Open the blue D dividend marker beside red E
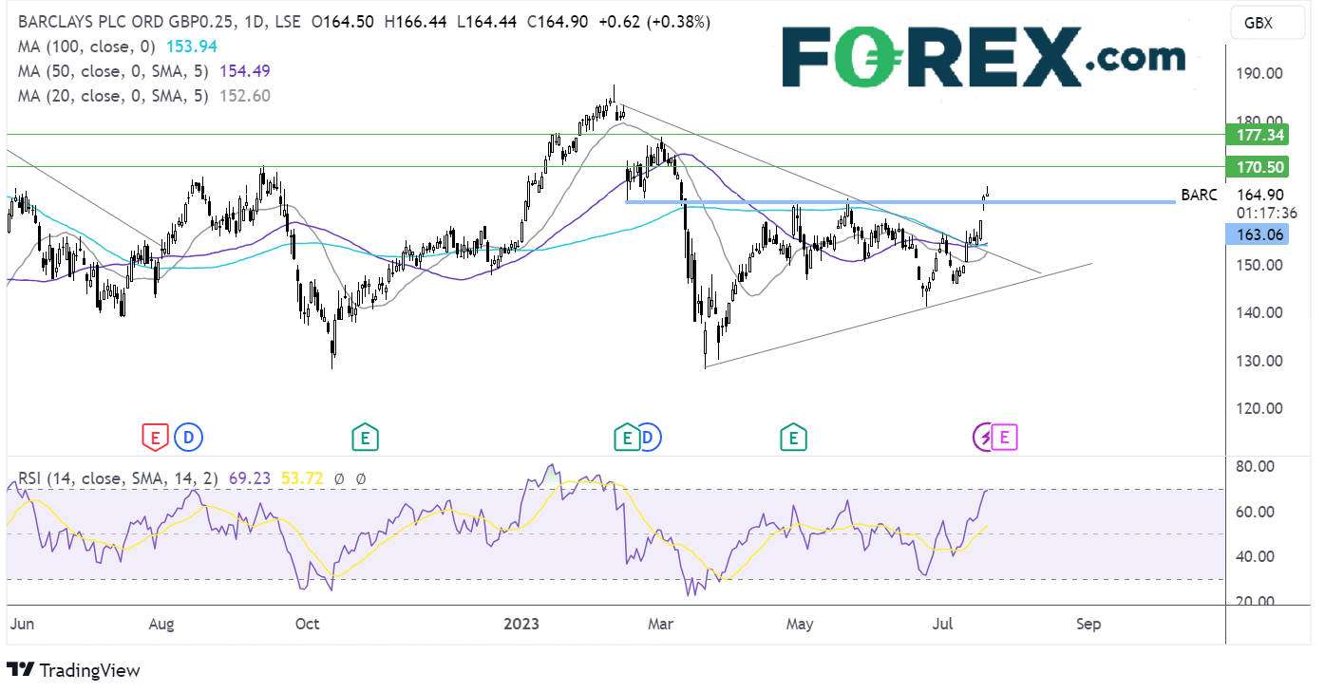The width and height of the screenshot is (1325, 692). [188, 438]
